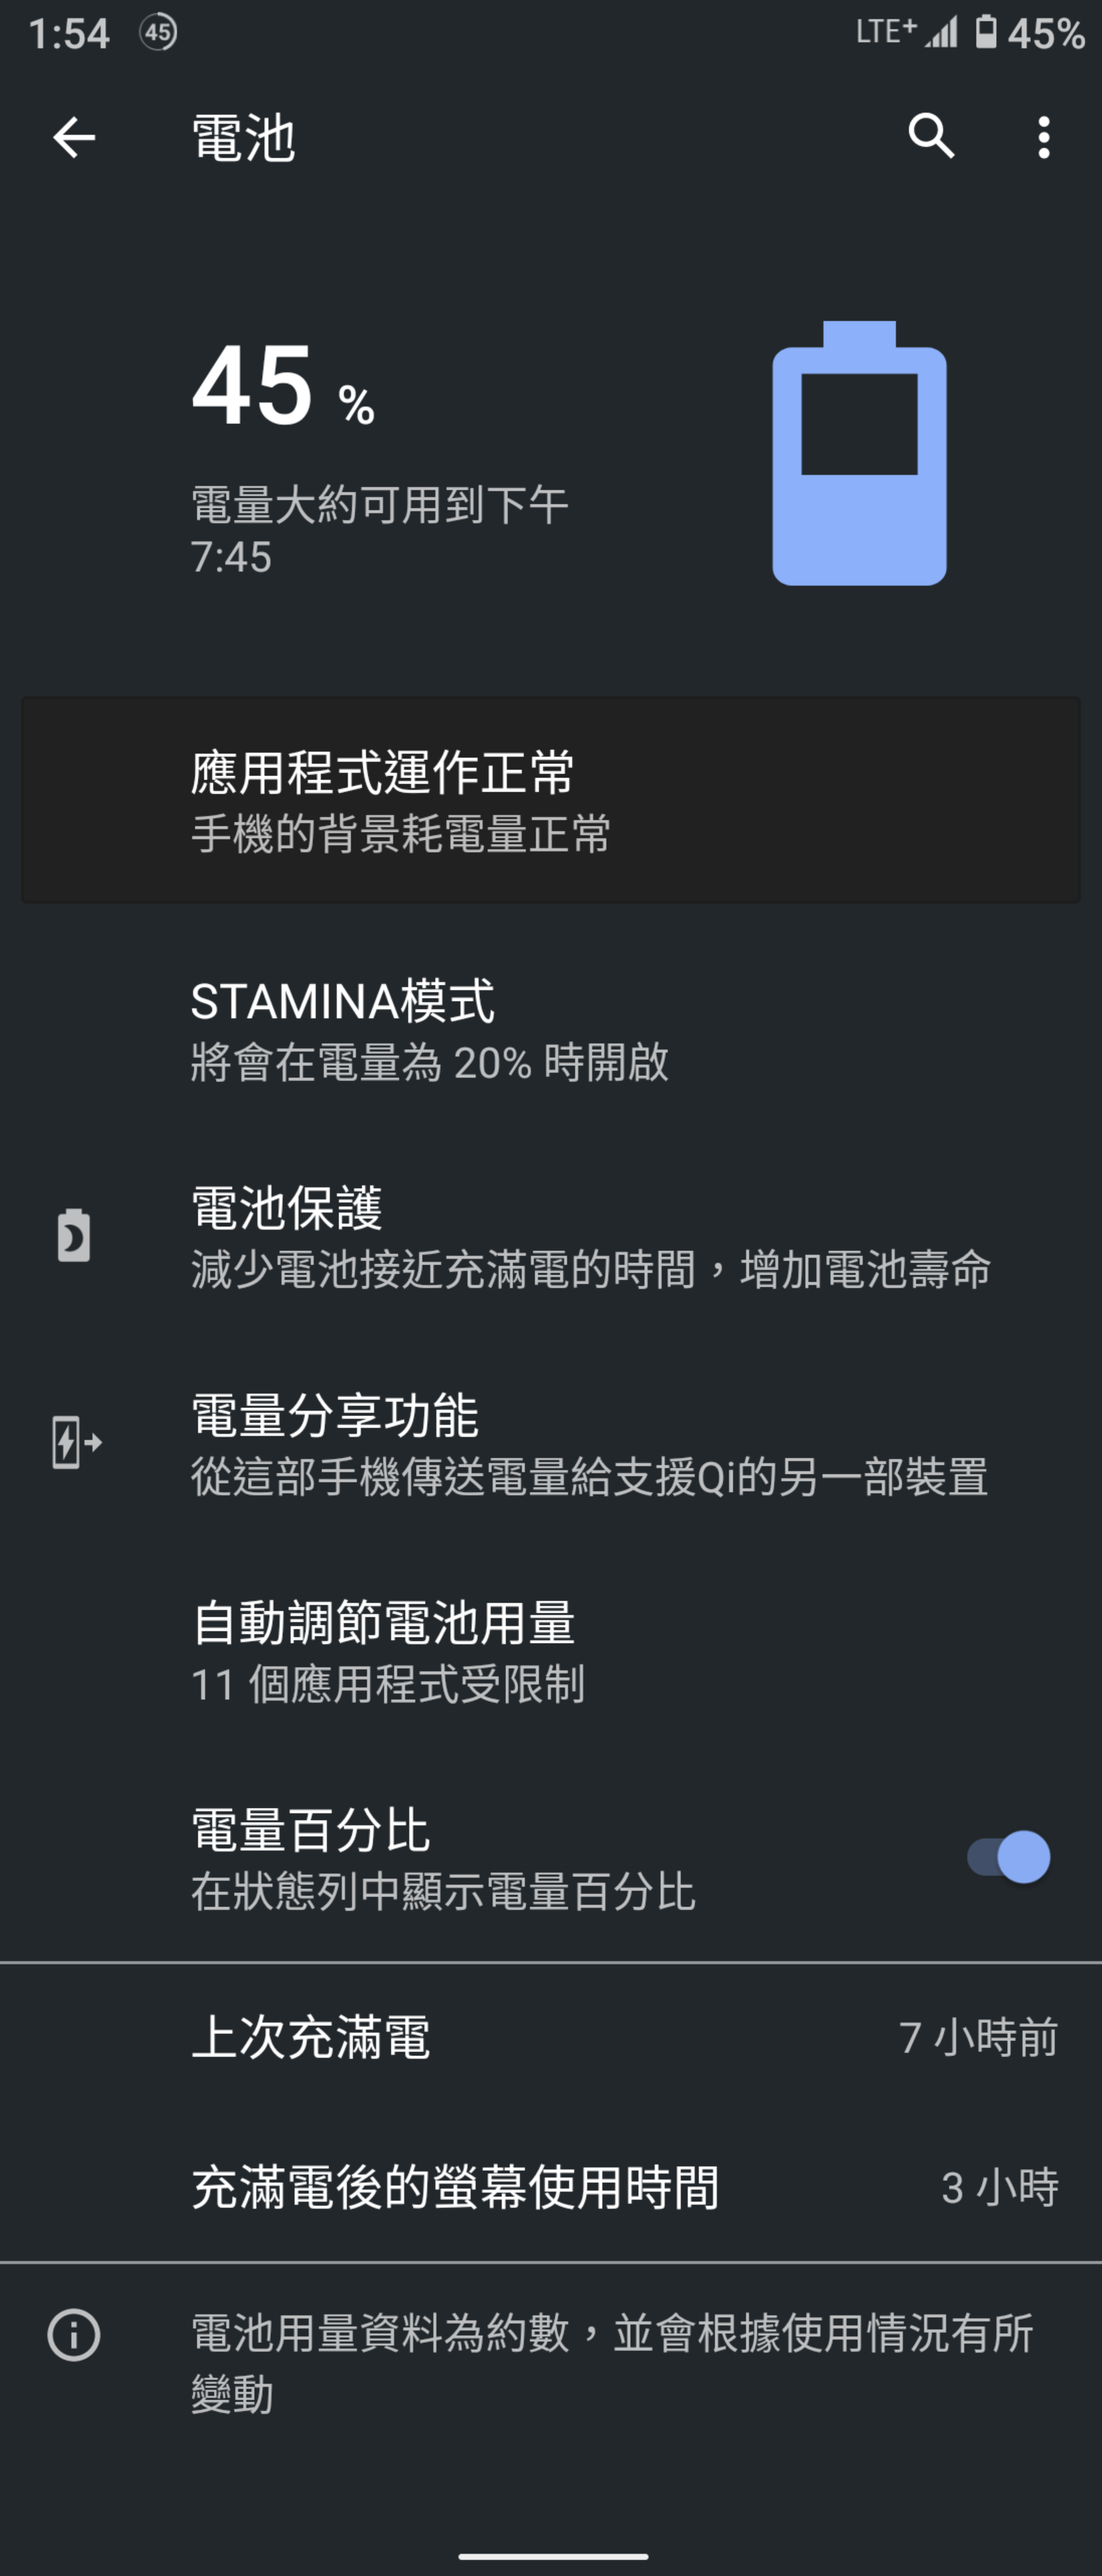
Task: Open 自動調節電池用量 settings
Action: coord(552,1651)
